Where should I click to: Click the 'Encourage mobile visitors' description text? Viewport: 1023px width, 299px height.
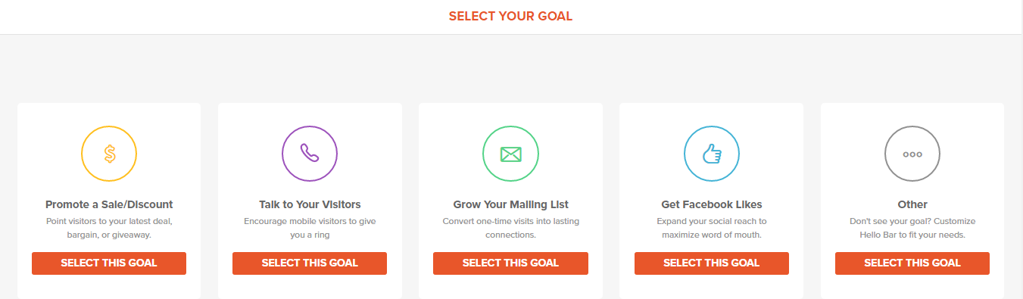pyautogui.click(x=310, y=228)
